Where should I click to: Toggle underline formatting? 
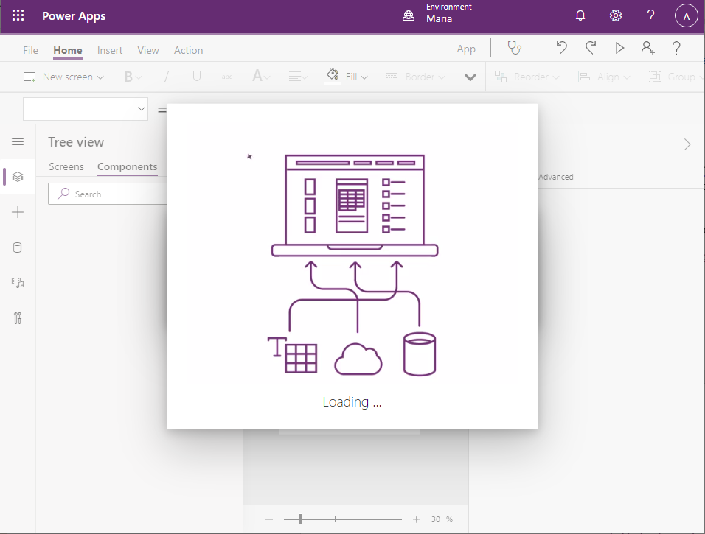(x=196, y=77)
